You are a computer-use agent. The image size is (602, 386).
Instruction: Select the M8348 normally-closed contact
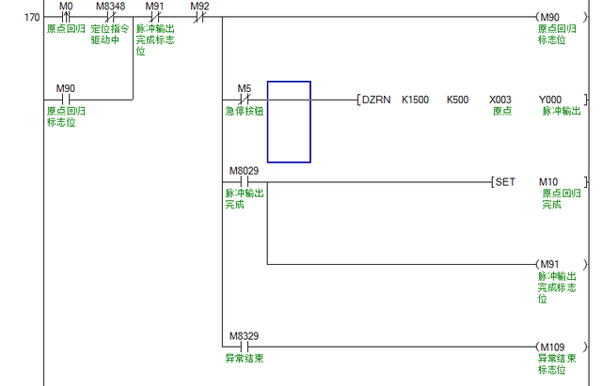click(x=111, y=17)
